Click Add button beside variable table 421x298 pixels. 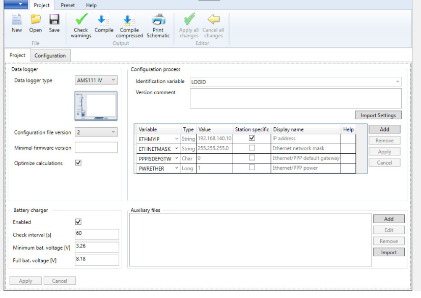[384, 129]
